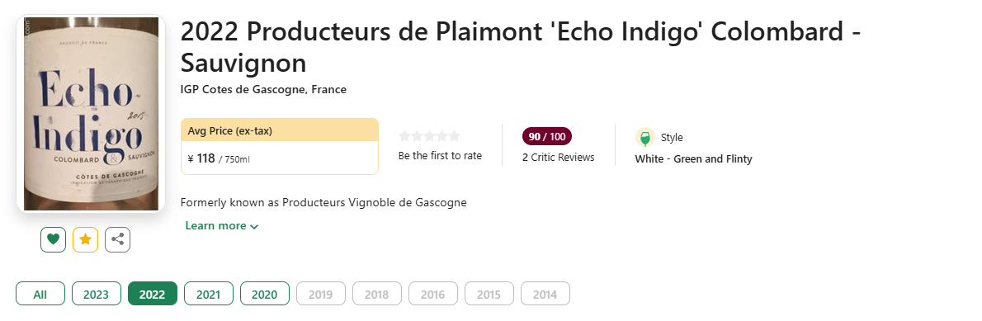The width and height of the screenshot is (982, 321).
Task: Click the wine glass Style icon
Action: coord(645,138)
